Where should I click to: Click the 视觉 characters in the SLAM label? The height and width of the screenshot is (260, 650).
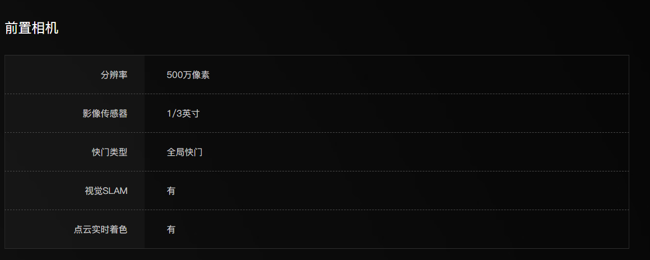coord(94,191)
